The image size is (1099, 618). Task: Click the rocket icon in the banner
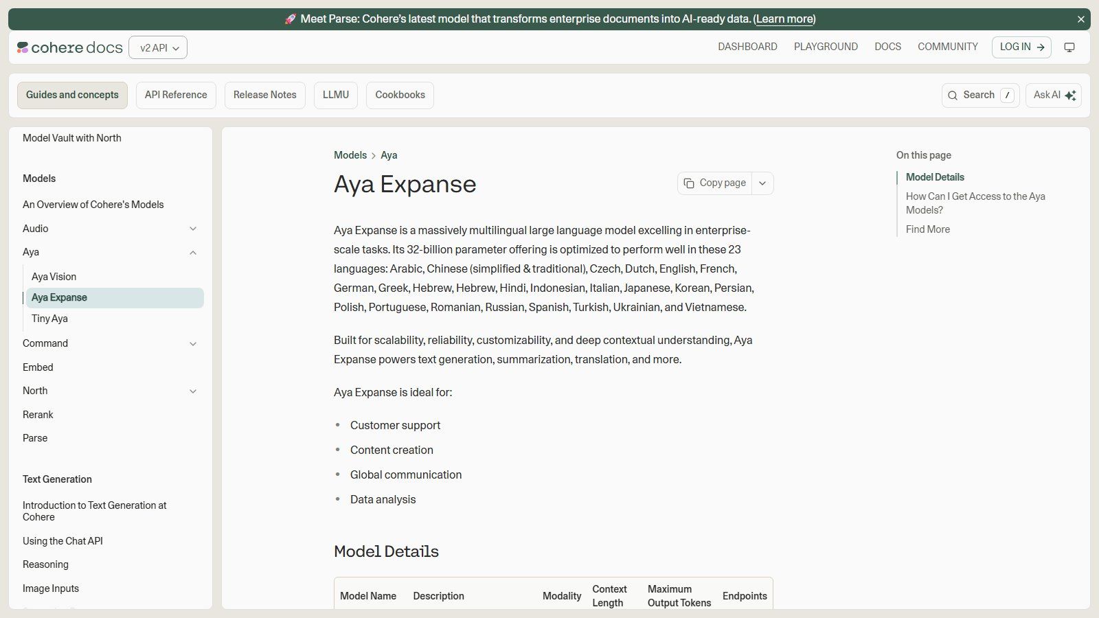point(290,19)
